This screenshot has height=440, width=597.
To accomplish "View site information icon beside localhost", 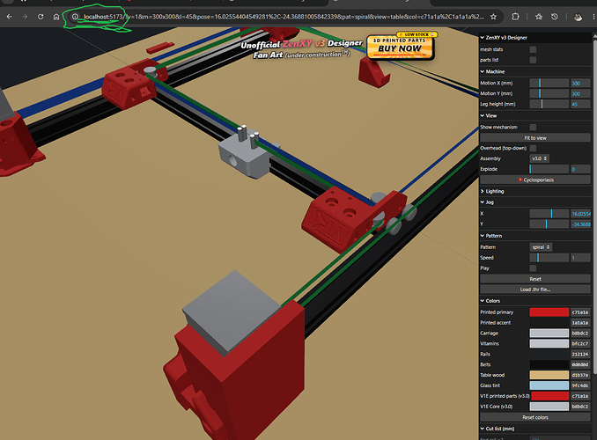I will pos(75,17).
